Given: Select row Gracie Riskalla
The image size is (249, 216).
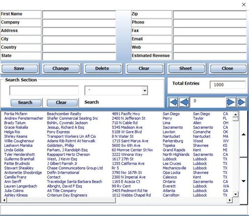Looking at the screenshot, I should pyautogui.click(x=117, y=127).
